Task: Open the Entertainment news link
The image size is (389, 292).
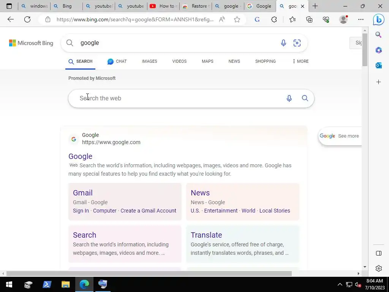Action: coord(221,211)
